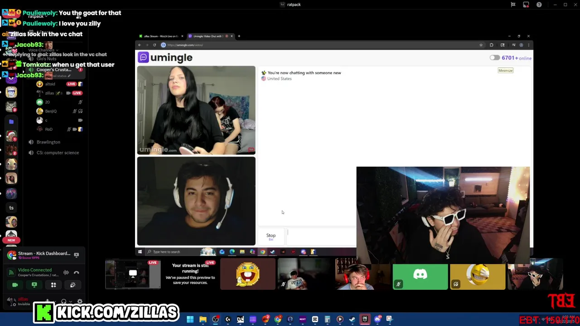Open the Santa hat avatar server
580x326 pixels.
click(11, 136)
